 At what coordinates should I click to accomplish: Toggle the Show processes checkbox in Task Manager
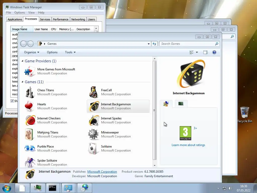click(12, 101)
